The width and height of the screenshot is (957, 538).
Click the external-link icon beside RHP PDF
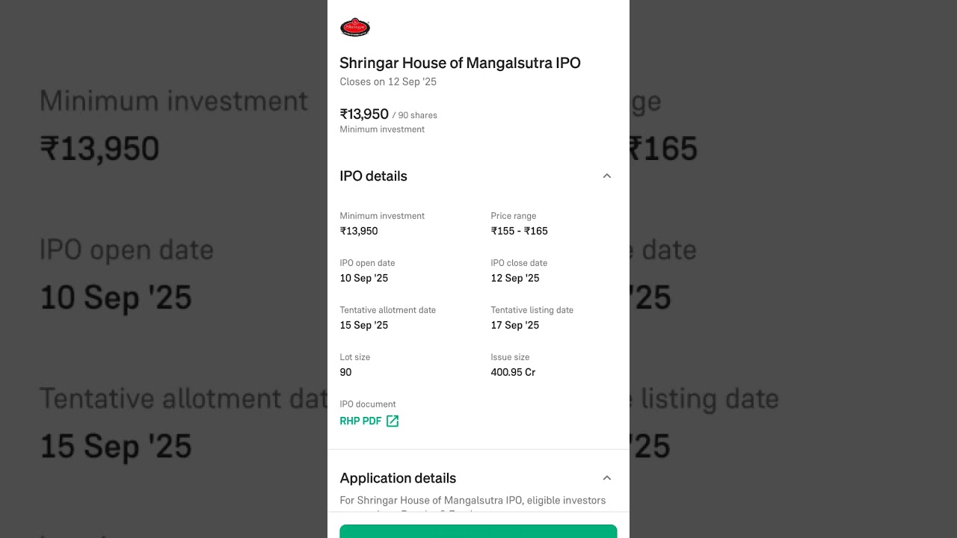[x=393, y=421]
